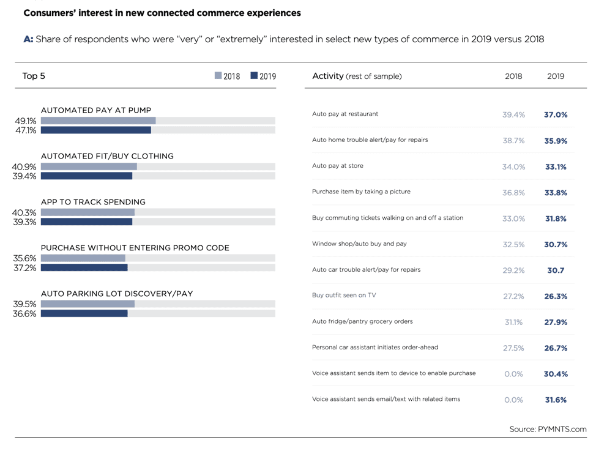Click the Source: PYMNTS.com text
The image size is (596, 451).
pyautogui.click(x=548, y=429)
